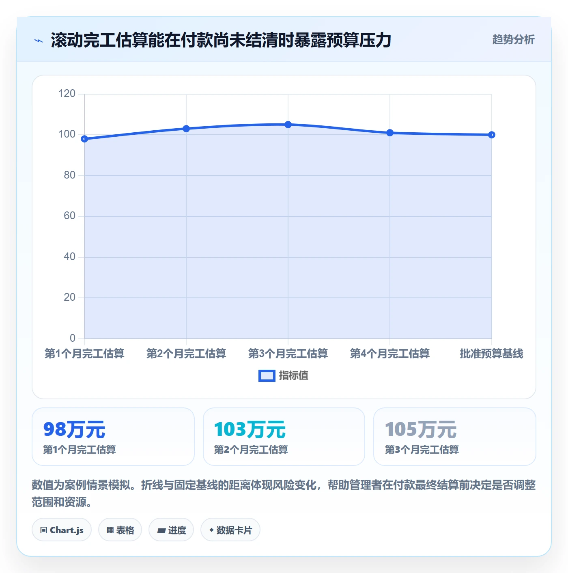
Task: Click the 趋势分析 label in the header
Action: 513,39
